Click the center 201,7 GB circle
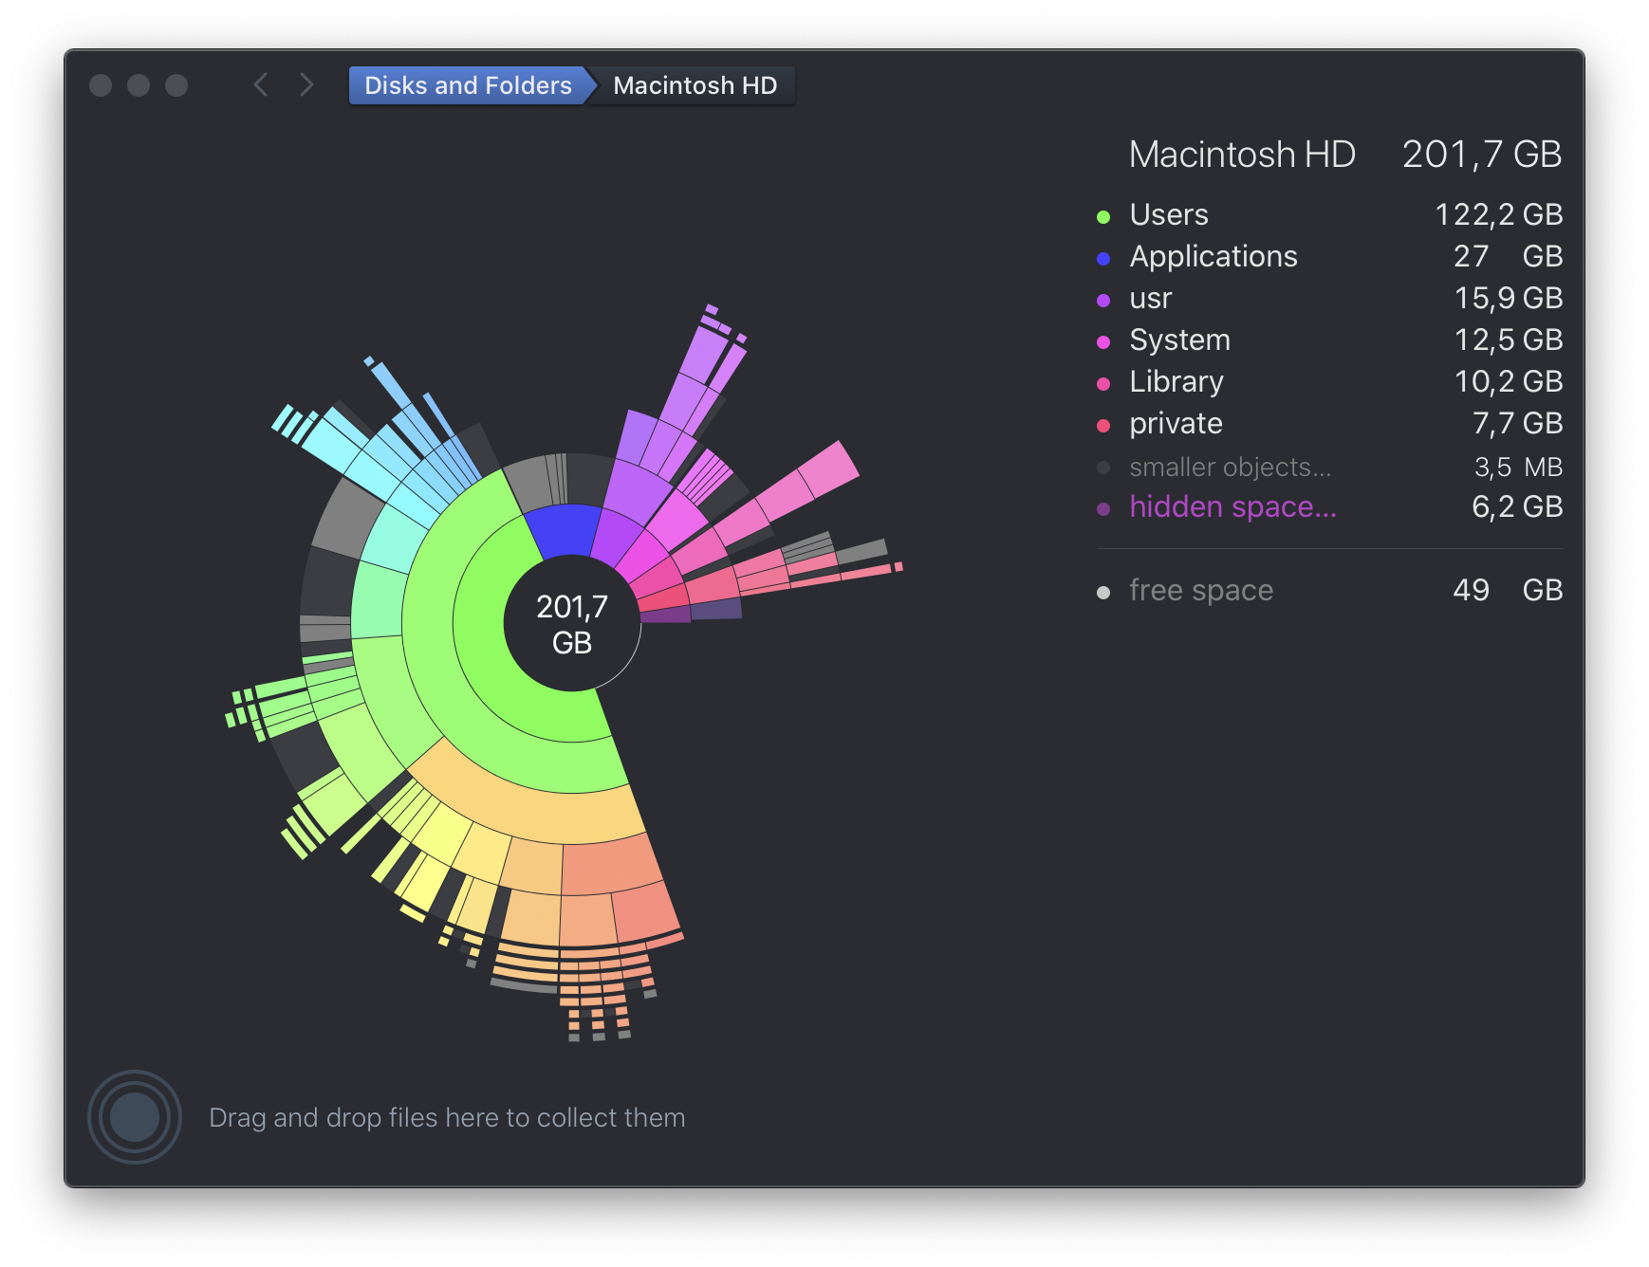Image resolution: width=1649 pixels, height=1267 pixels. (x=572, y=624)
